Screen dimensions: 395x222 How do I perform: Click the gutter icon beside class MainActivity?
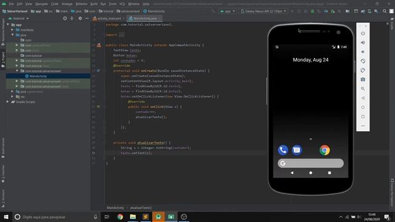99,45
